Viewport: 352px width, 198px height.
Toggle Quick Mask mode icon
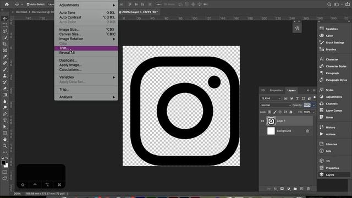[5, 172]
